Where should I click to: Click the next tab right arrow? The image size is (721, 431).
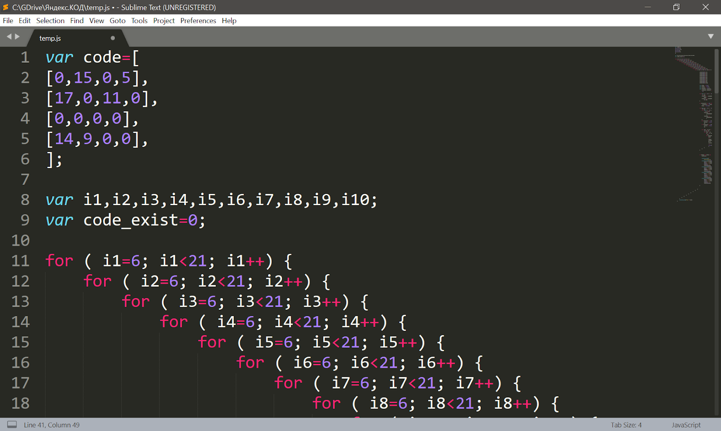pos(18,37)
